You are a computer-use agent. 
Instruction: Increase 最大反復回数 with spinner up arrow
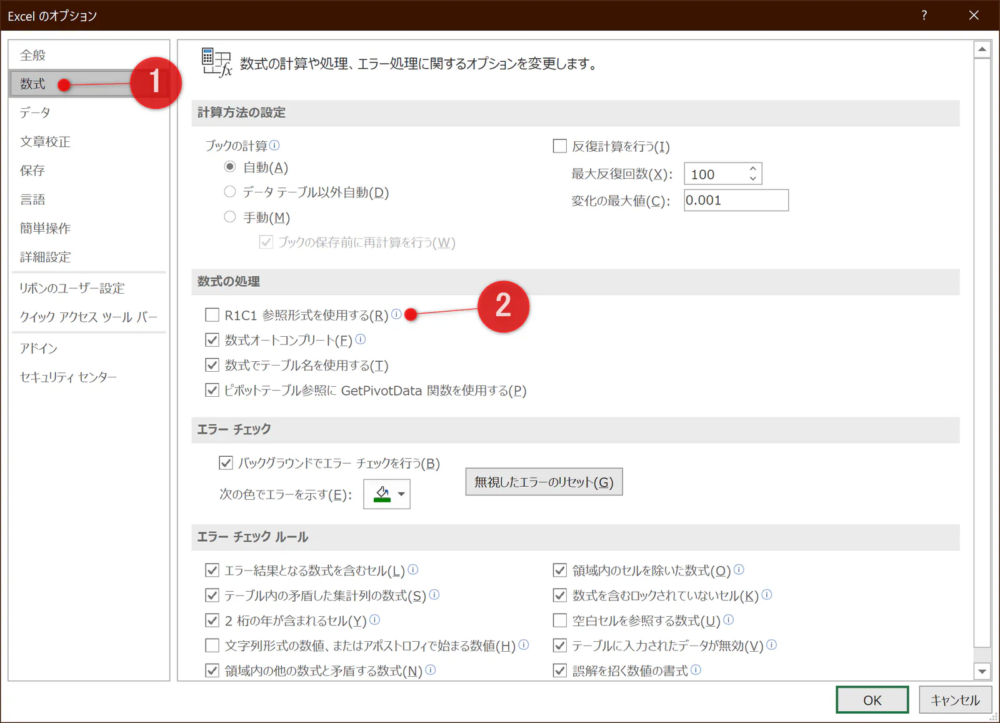pyautogui.click(x=753, y=169)
